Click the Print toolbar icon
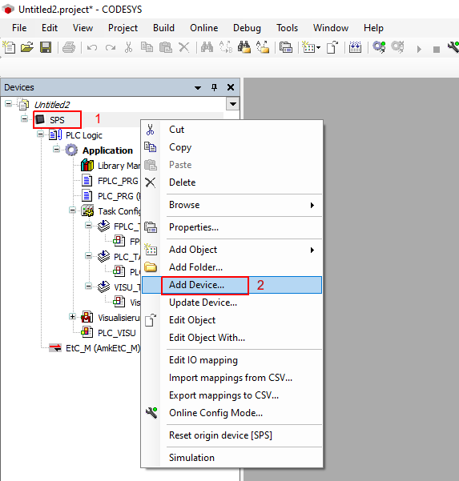This screenshot has width=459, height=481. coord(69,47)
